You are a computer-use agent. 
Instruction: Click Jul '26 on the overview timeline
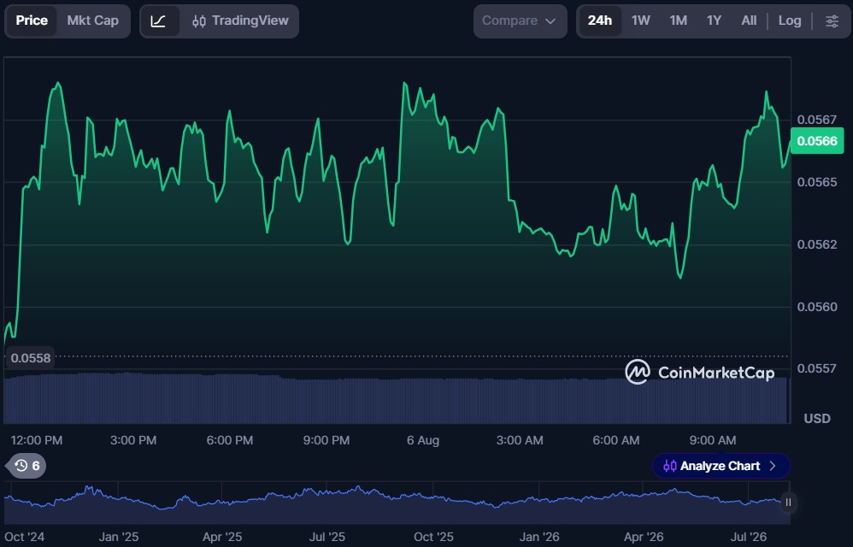click(749, 538)
